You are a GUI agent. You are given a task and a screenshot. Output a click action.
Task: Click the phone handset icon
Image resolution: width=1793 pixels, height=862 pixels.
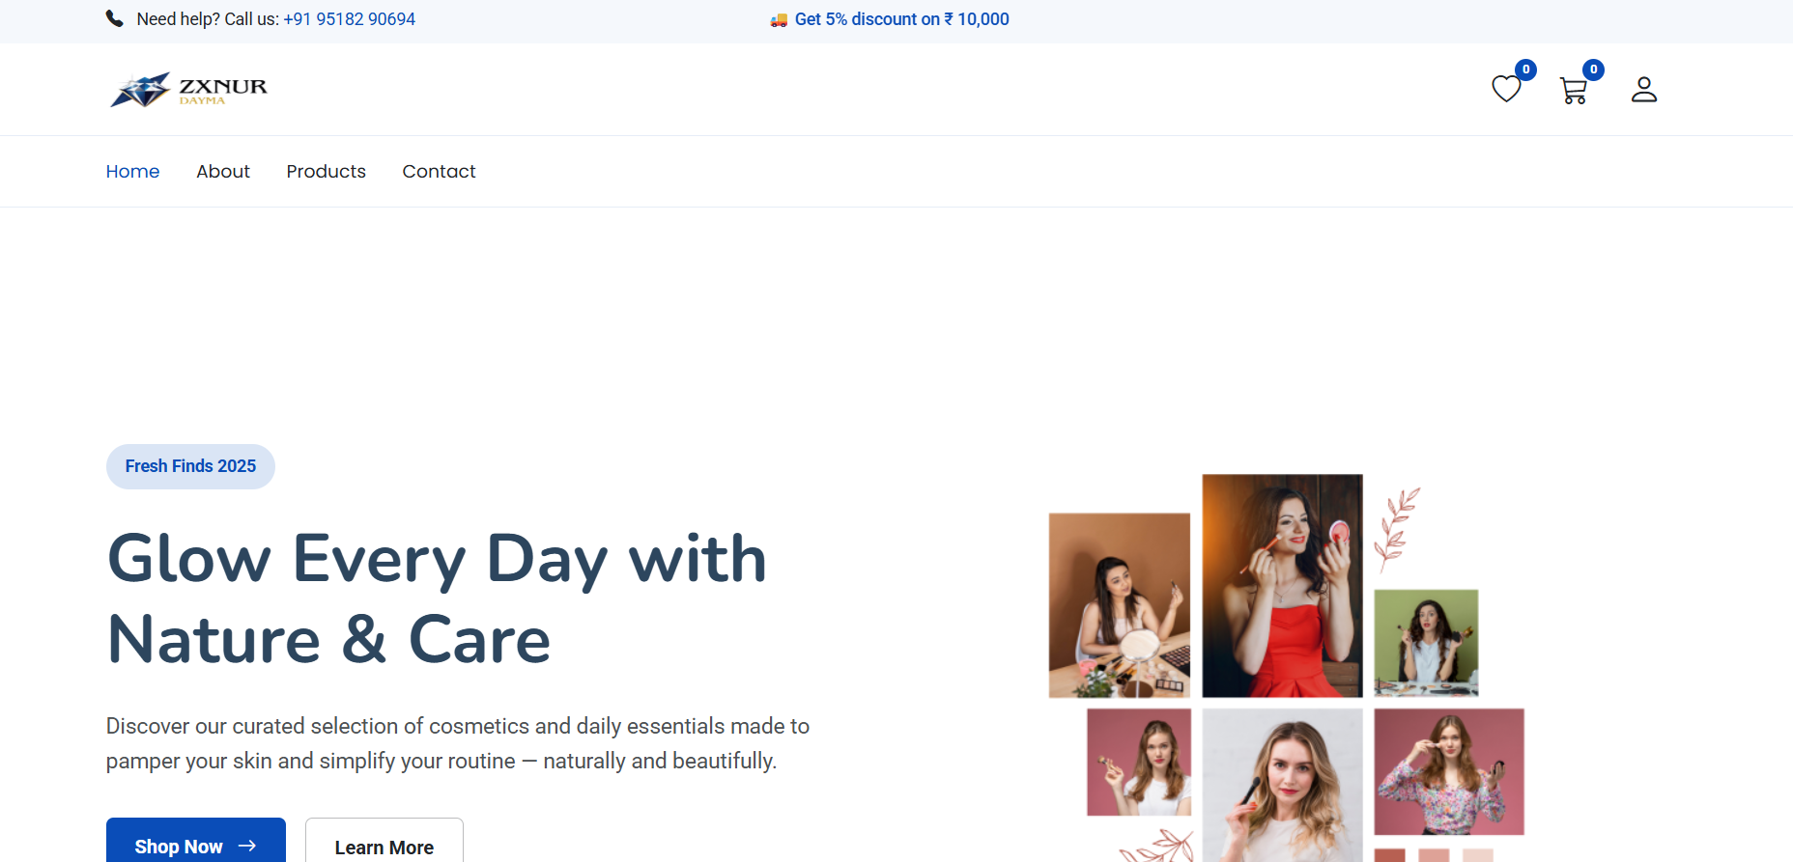[114, 19]
